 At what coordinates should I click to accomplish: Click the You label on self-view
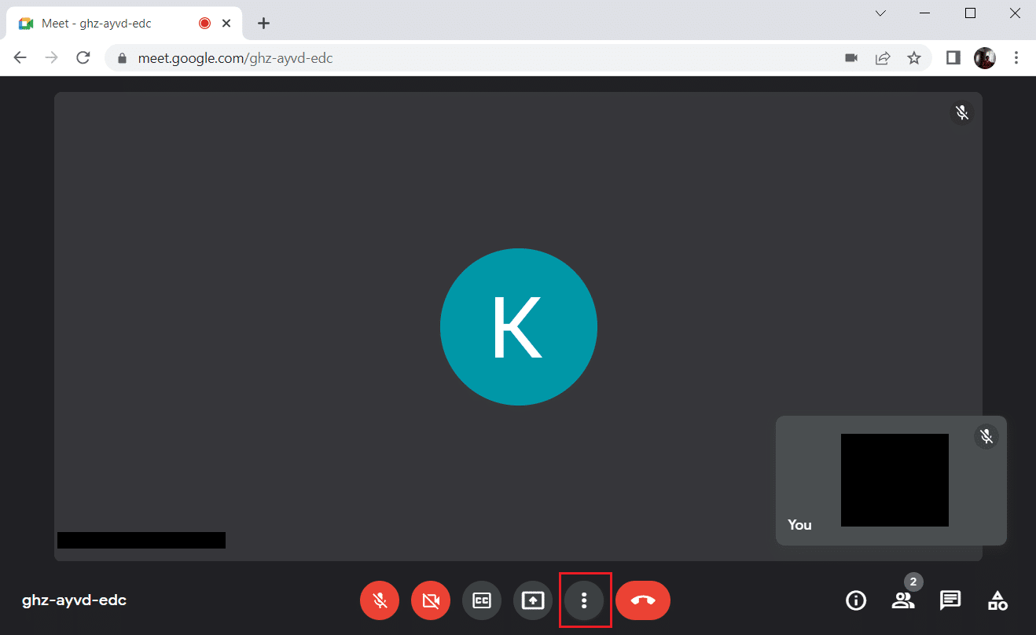[x=799, y=524]
